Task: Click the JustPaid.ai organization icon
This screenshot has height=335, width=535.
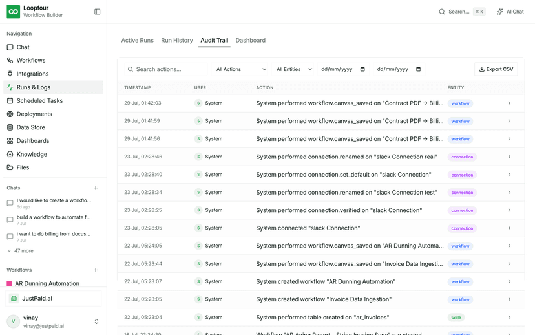Action: pos(14,299)
